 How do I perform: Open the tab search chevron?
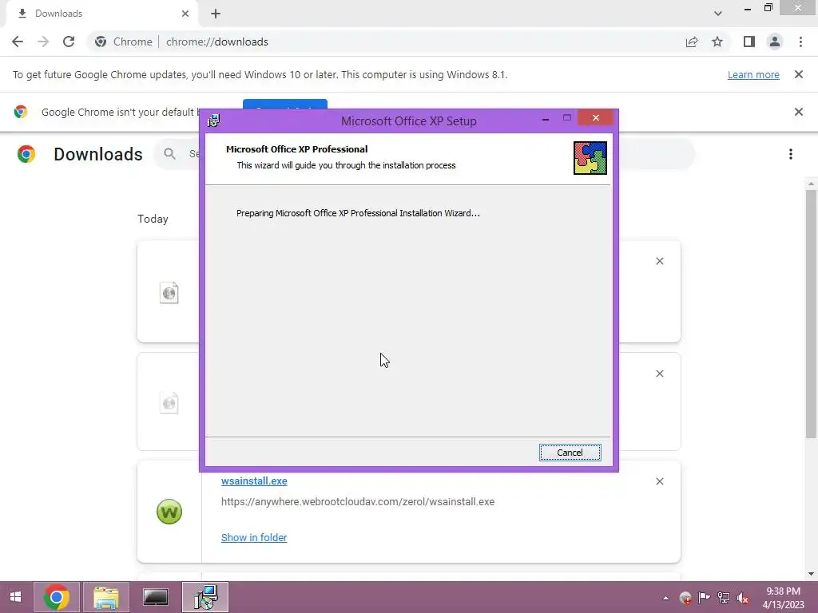click(718, 14)
